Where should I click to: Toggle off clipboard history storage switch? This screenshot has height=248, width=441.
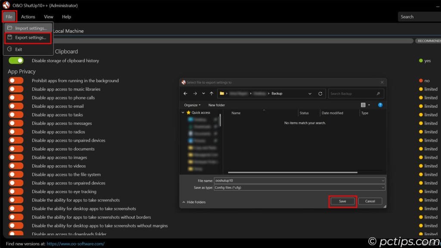click(x=16, y=61)
